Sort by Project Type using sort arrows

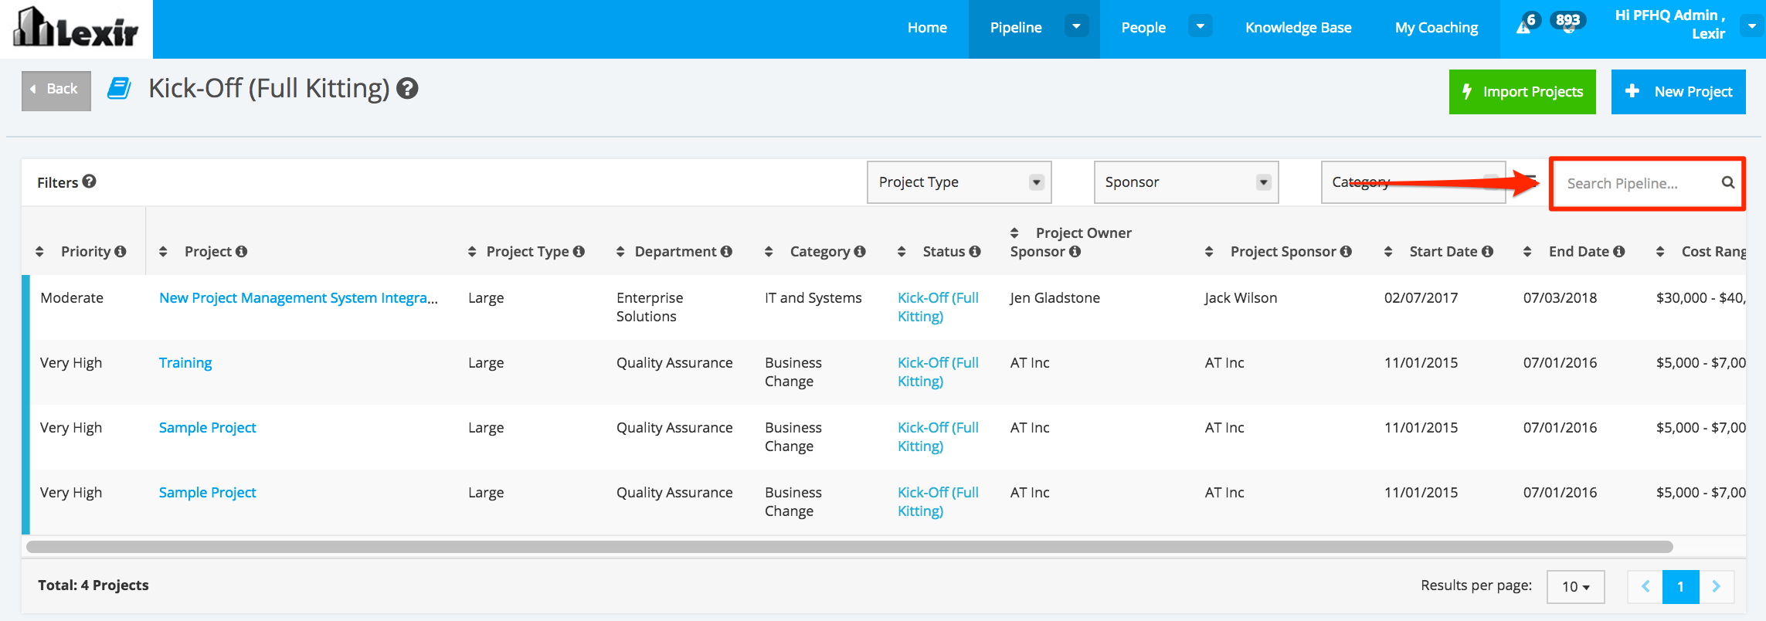click(x=472, y=252)
